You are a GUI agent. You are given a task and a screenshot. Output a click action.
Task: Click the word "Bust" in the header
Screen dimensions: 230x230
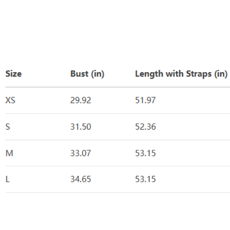tap(79, 74)
